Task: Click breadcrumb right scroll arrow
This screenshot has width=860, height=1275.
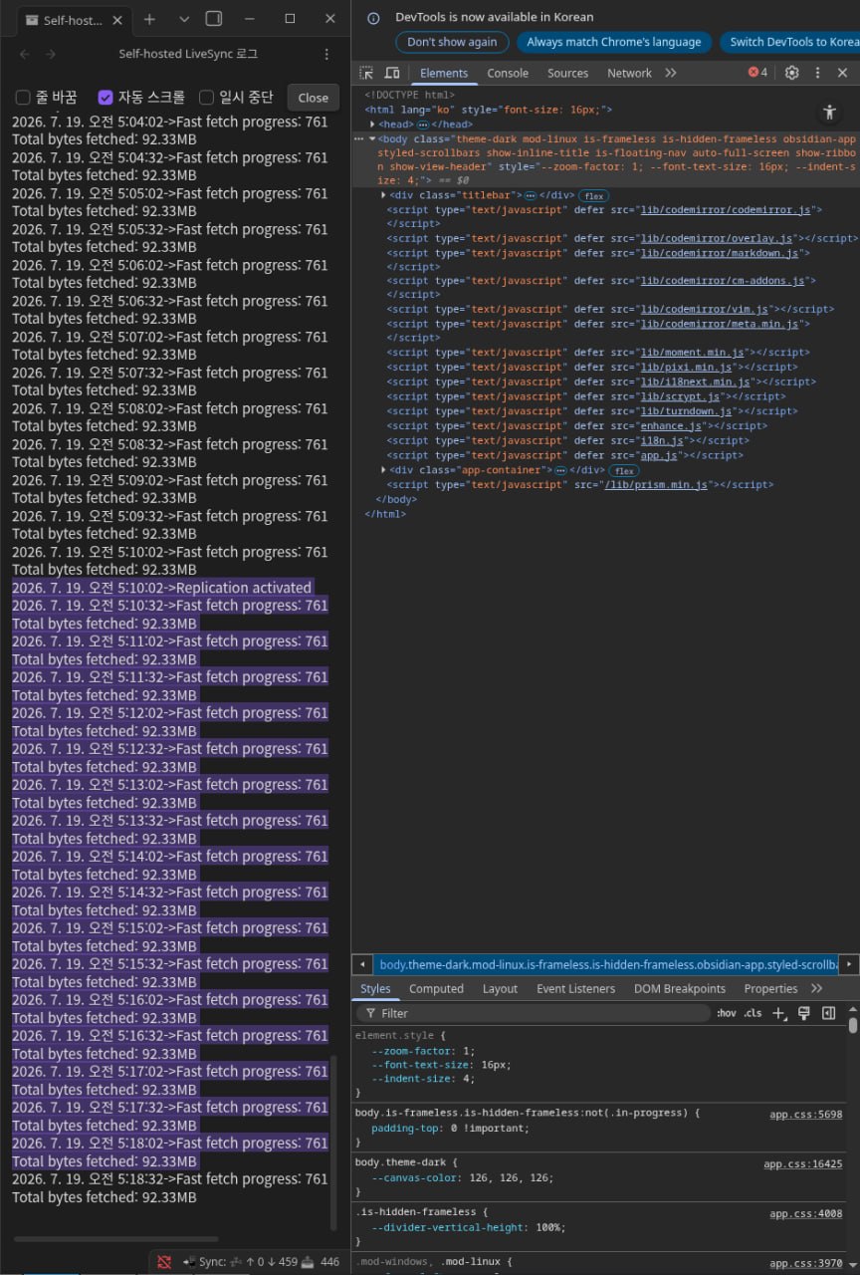Action: [x=849, y=964]
